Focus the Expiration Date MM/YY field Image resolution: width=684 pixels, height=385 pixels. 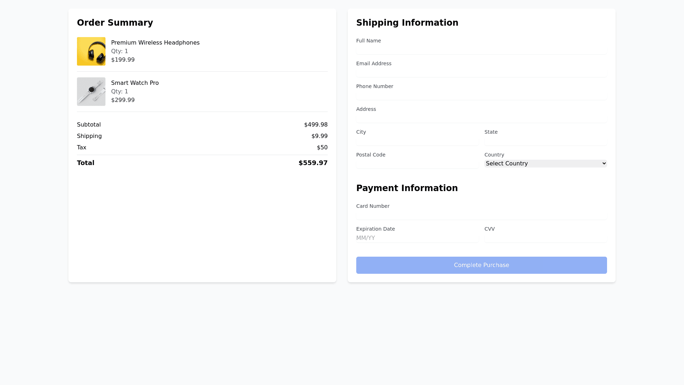(x=417, y=238)
